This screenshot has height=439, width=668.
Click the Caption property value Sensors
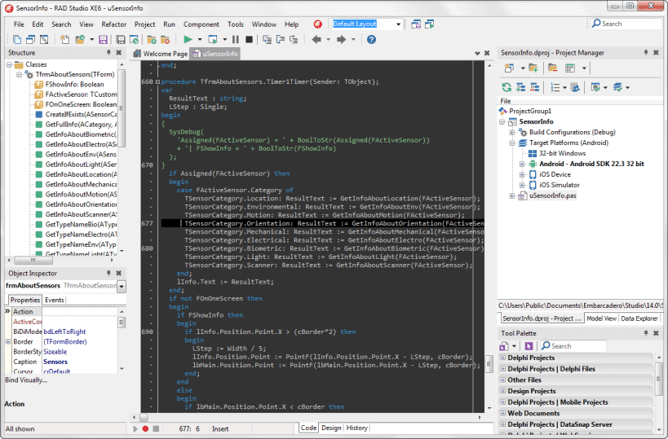click(x=55, y=362)
